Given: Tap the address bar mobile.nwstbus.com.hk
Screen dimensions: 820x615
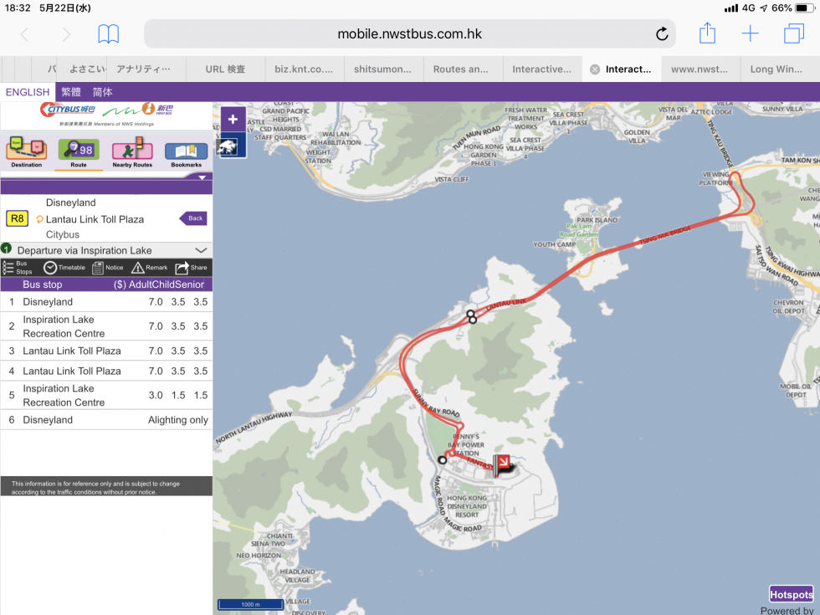Looking at the screenshot, I should 409,34.
